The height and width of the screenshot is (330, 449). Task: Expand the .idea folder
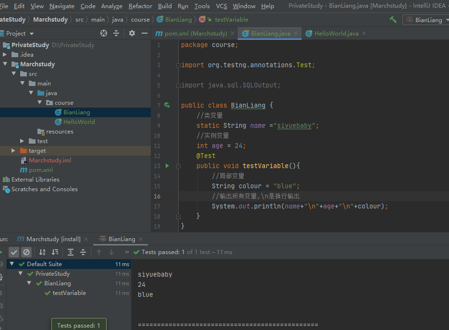tap(5, 55)
